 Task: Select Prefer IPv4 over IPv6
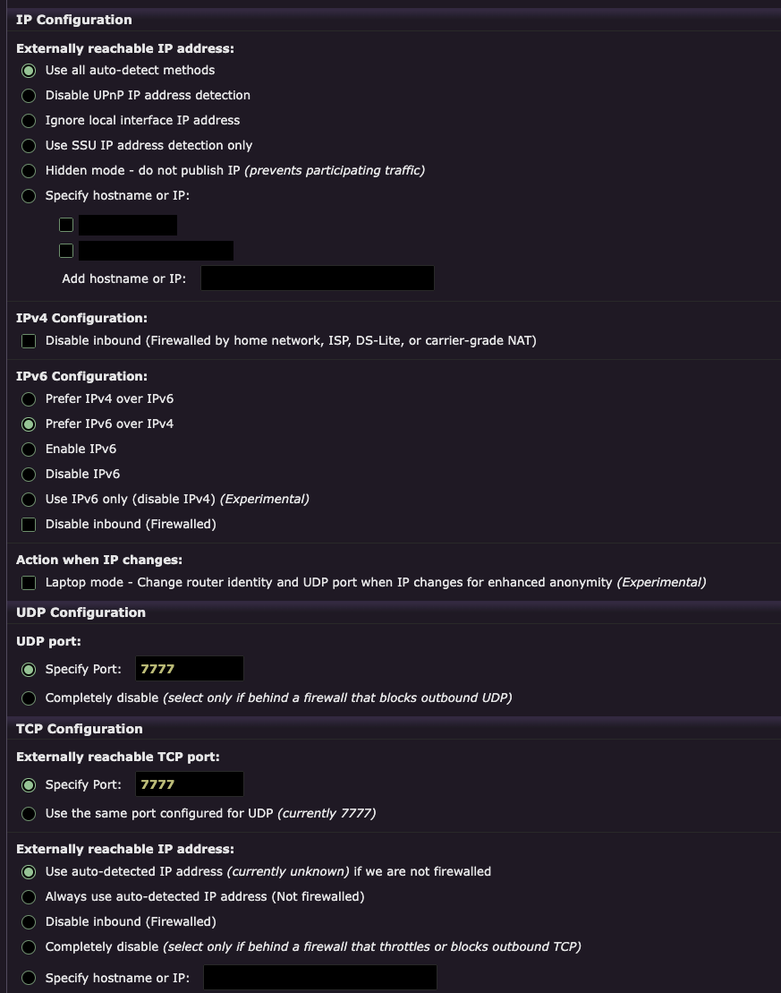click(29, 398)
